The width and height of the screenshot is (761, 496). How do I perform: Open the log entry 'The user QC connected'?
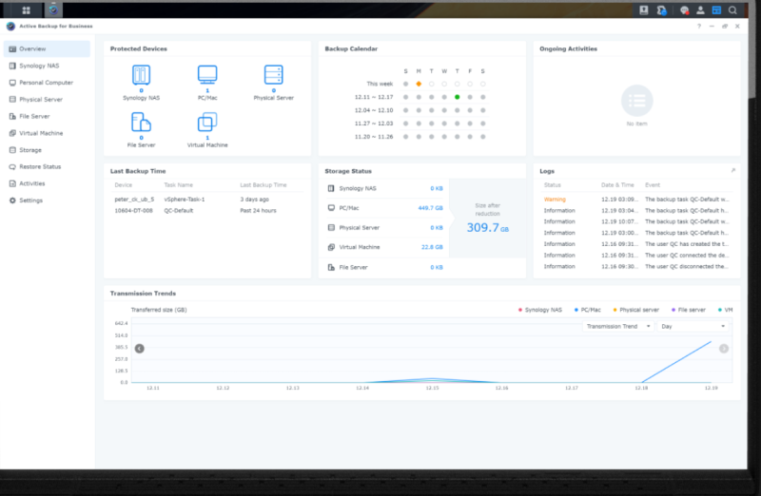[636, 256]
